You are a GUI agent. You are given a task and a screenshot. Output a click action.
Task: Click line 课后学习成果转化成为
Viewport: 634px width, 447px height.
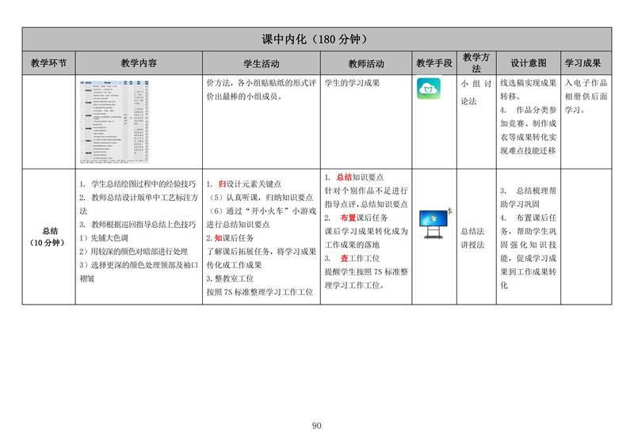(x=366, y=231)
